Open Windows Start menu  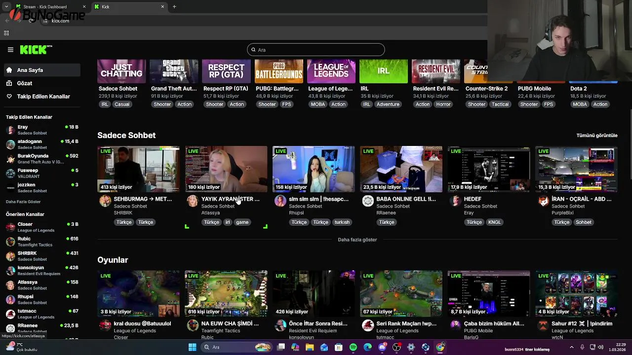pyautogui.click(x=192, y=347)
